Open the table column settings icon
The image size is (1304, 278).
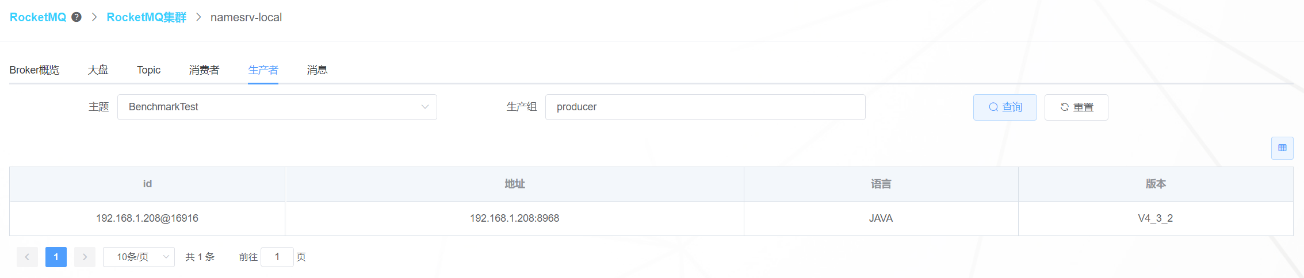(1282, 148)
